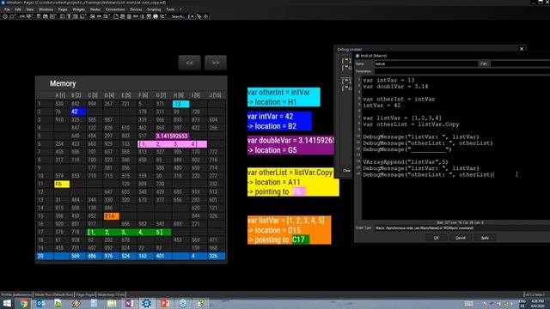The height and width of the screenshot is (309, 550).
Task: Open Outlook from the taskbar
Action: (x=41, y=303)
